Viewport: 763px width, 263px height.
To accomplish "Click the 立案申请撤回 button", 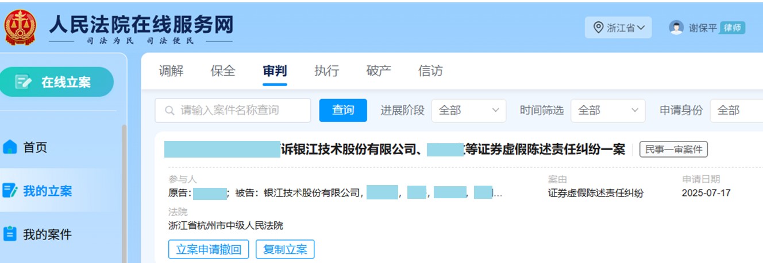I will [209, 249].
